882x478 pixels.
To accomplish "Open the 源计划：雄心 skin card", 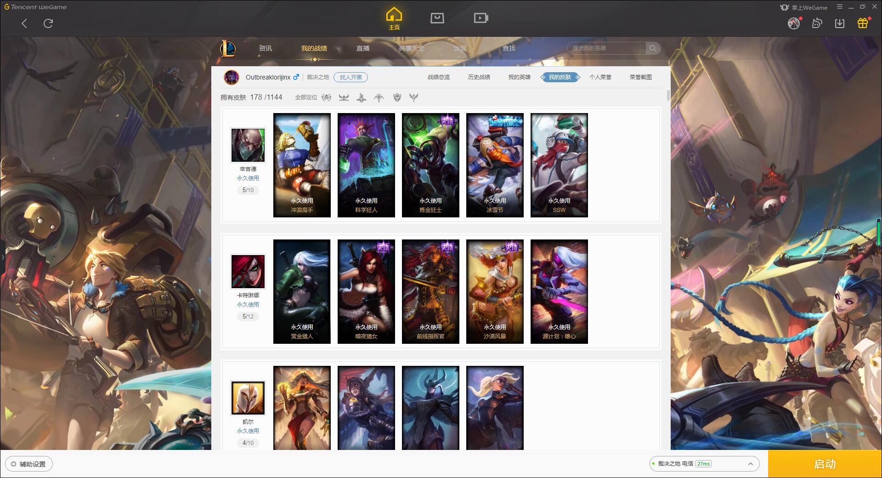I will pyautogui.click(x=559, y=291).
